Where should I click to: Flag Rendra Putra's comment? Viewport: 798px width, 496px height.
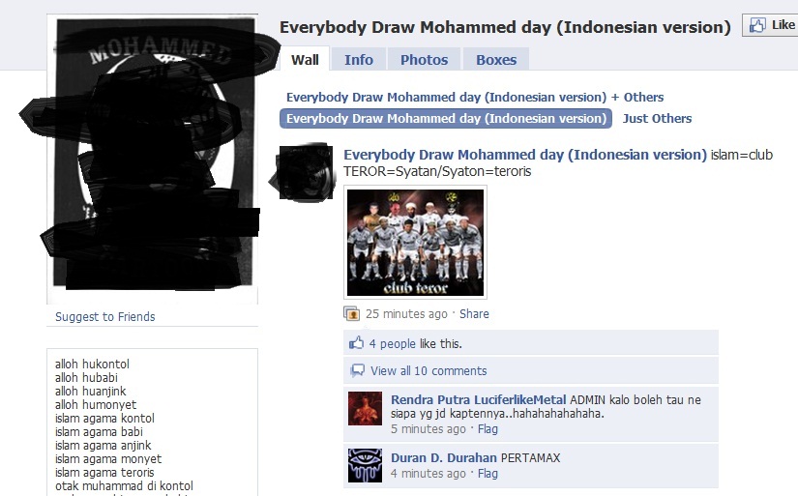click(x=488, y=429)
